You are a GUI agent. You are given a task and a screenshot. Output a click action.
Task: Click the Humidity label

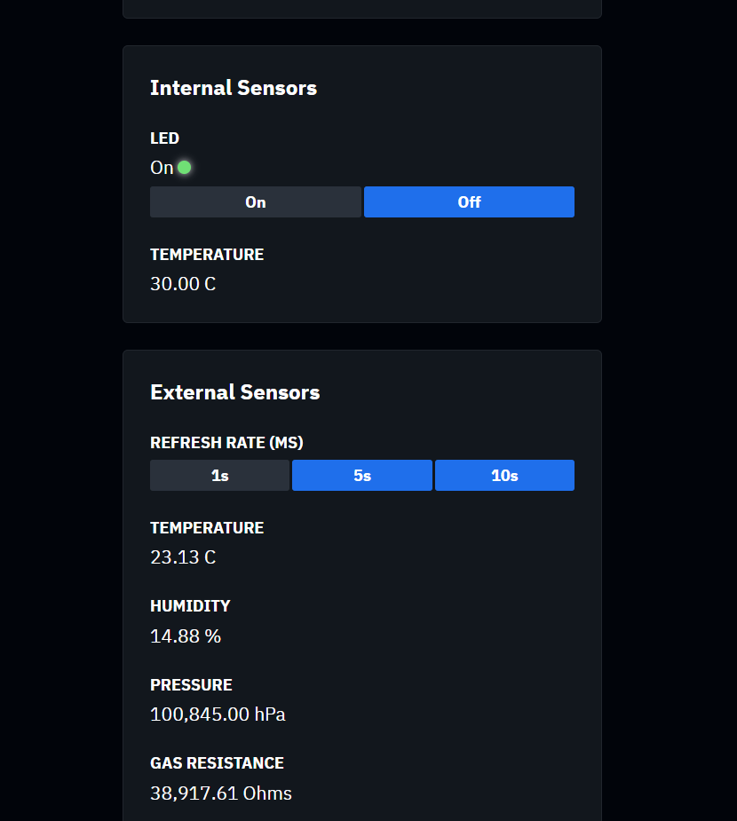coord(190,606)
